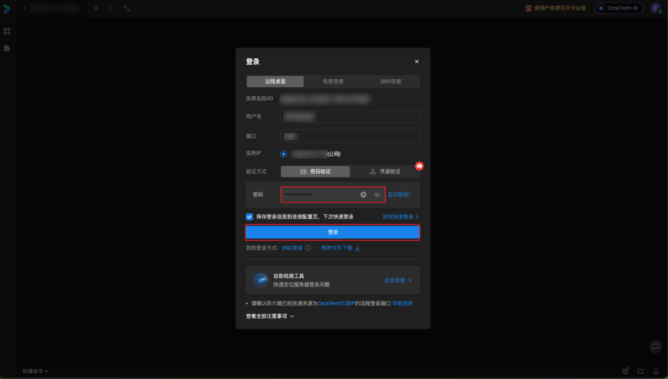668x379 pixels.
Task: Switch to SSH连接 tab
Action: [x=391, y=81]
